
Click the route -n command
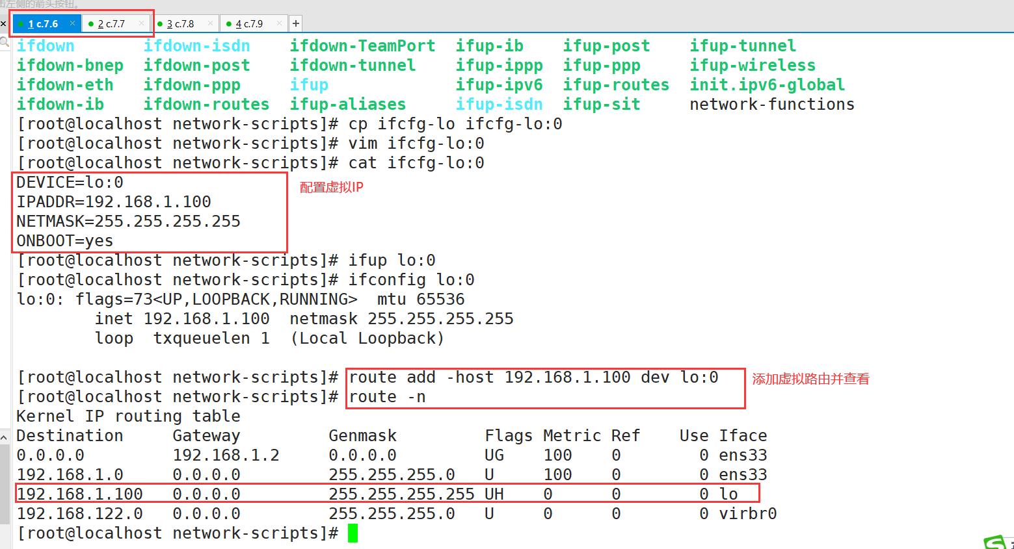387,397
